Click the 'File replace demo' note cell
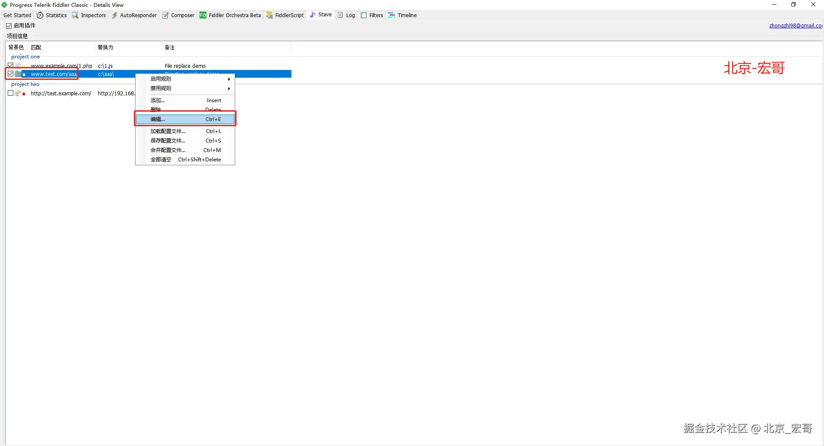Image resolution: width=824 pixels, height=446 pixels. pos(185,66)
